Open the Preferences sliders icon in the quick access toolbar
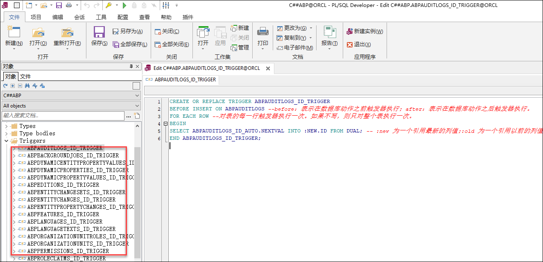Screen dimensions: 543x262 coord(166,5)
